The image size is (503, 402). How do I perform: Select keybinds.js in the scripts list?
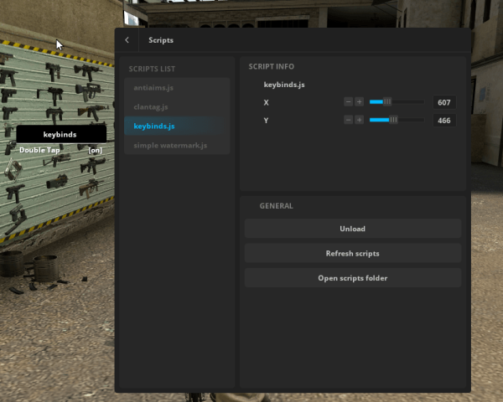[177, 126]
